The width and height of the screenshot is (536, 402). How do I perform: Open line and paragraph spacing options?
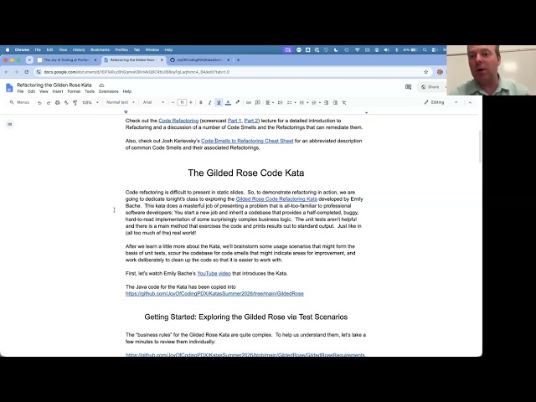click(280, 102)
